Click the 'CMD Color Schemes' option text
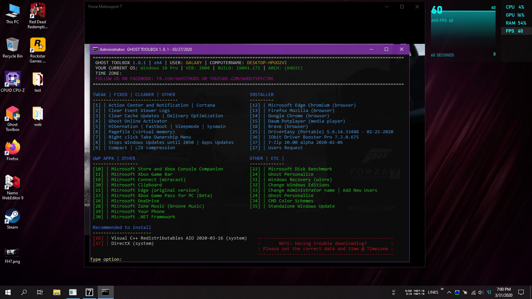The width and height of the screenshot is (532, 299). pyautogui.click(x=291, y=201)
